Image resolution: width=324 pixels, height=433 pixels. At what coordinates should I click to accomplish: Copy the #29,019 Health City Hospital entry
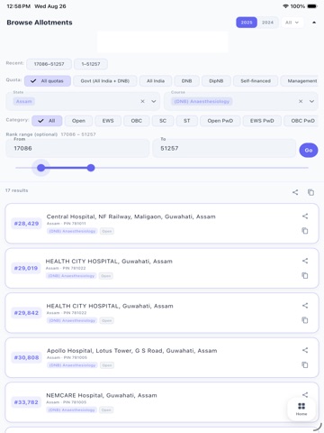pyautogui.click(x=305, y=275)
